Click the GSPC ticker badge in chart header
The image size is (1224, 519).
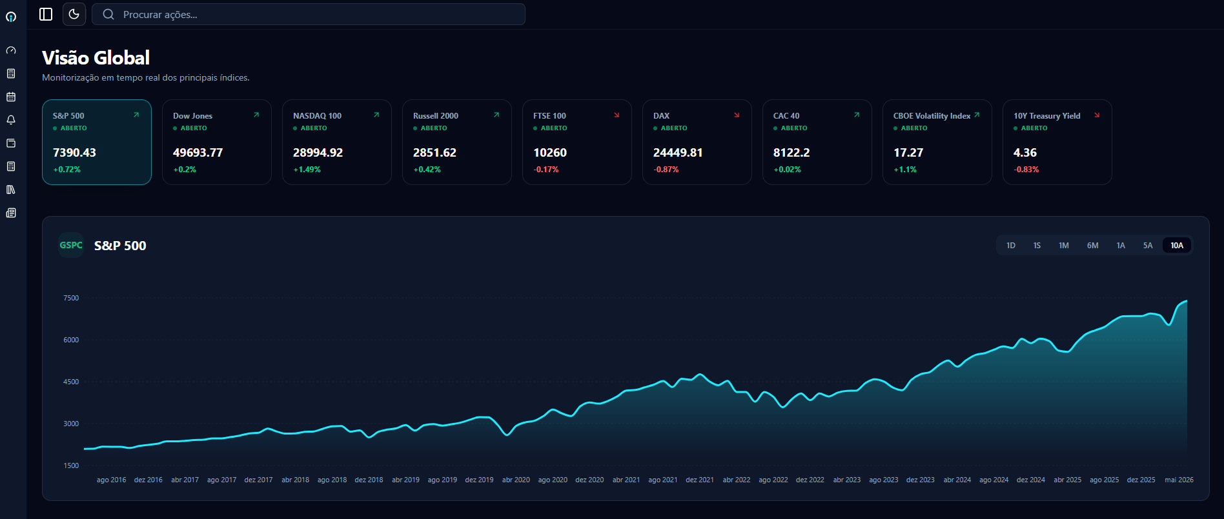tap(71, 245)
